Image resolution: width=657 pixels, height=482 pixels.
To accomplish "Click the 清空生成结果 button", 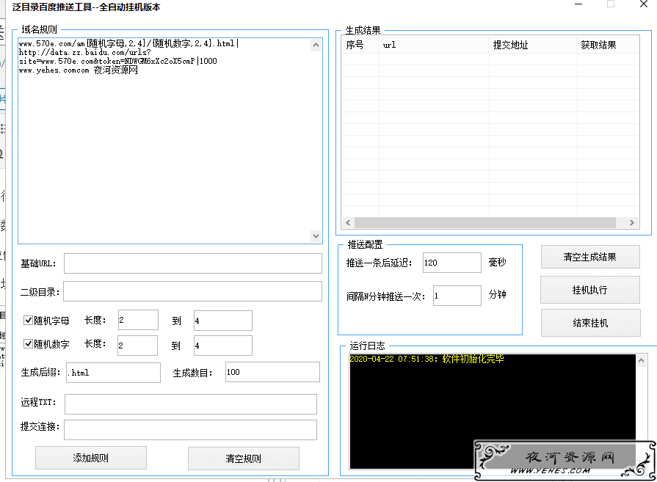I will click(590, 257).
